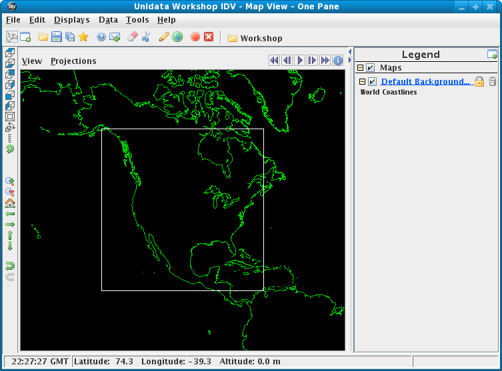The width and height of the screenshot is (502, 371).
Task: Uncheck the Maps category checkbox
Action: click(x=371, y=68)
